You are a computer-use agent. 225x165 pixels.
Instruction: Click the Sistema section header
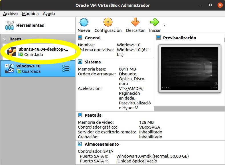point(93,62)
